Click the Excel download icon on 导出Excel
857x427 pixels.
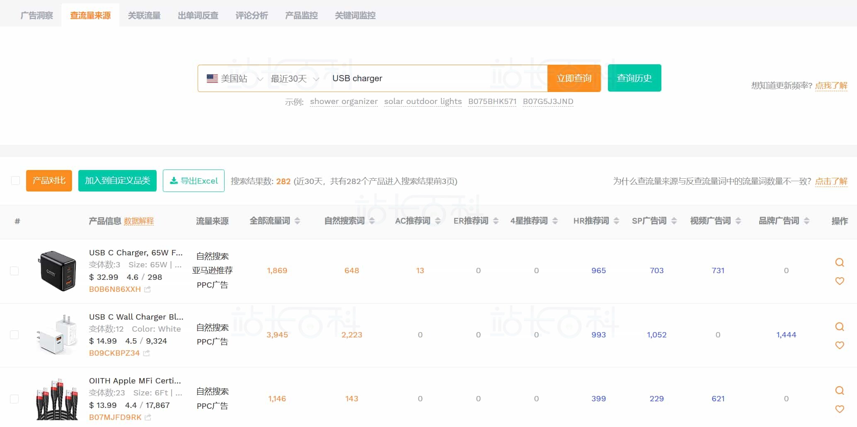coord(174,180)
